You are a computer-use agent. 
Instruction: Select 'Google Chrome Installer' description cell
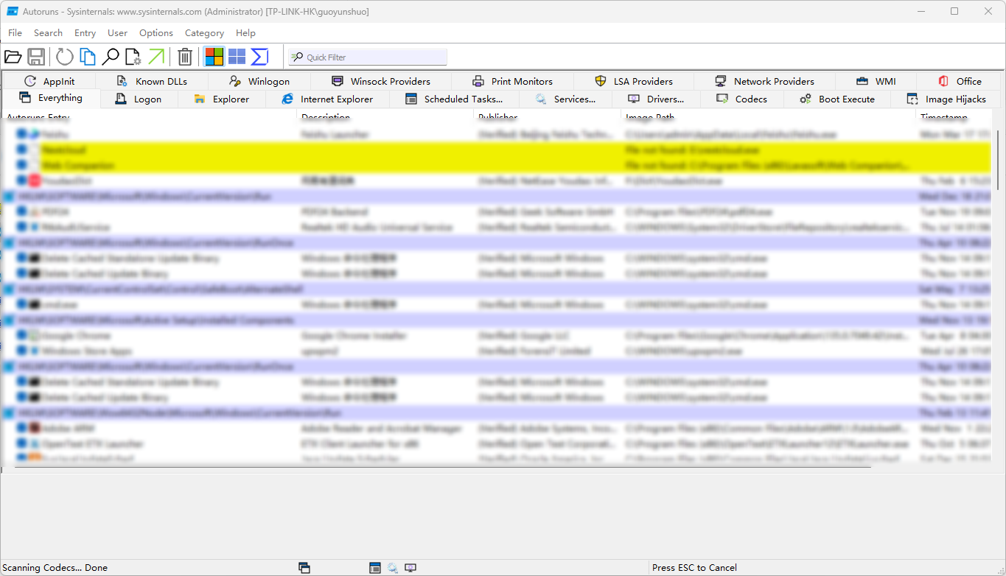point(354,336)
